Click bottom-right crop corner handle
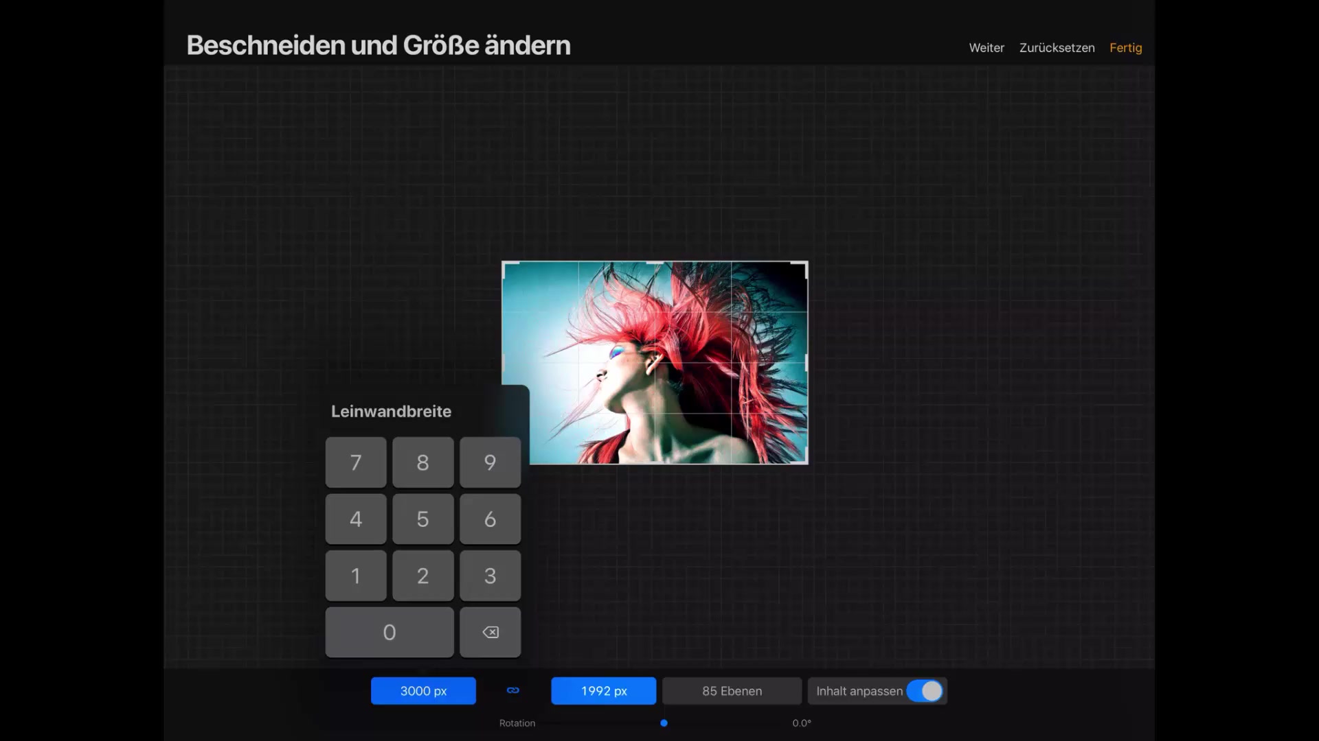Screen dimensions: 1319x741 coord(804,460)
